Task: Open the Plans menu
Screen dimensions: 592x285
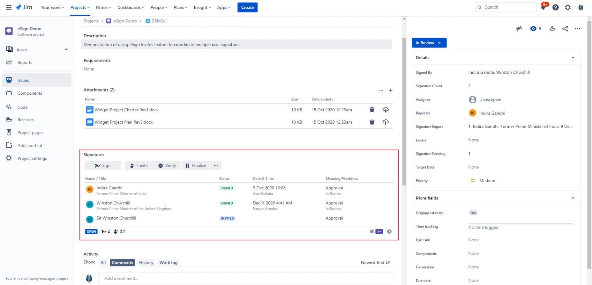Action: click(x=180, y=7)
